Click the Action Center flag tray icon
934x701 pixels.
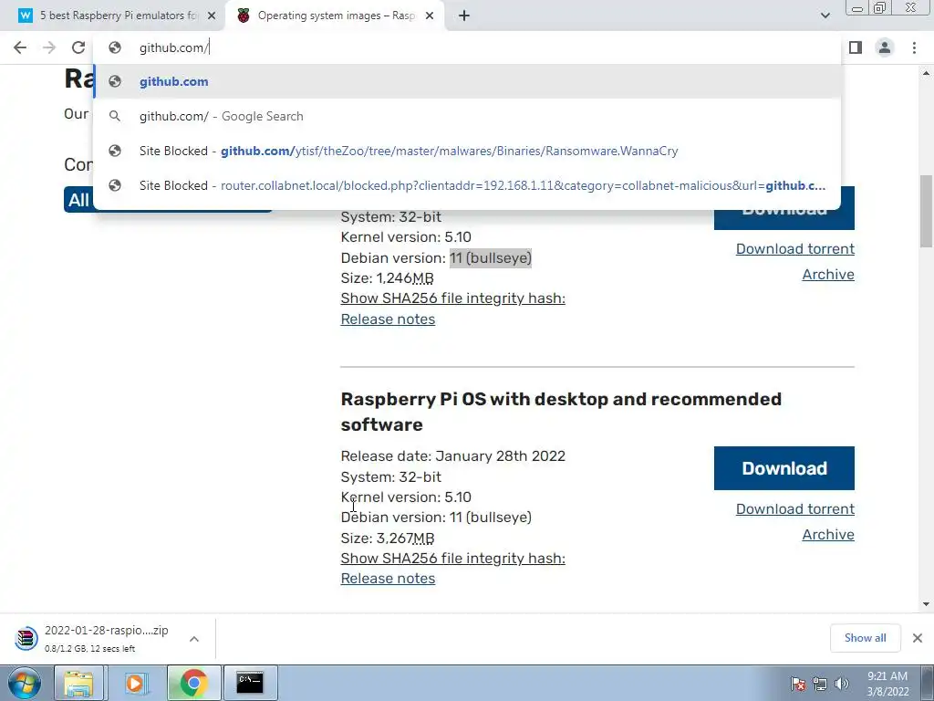[798, 684]
